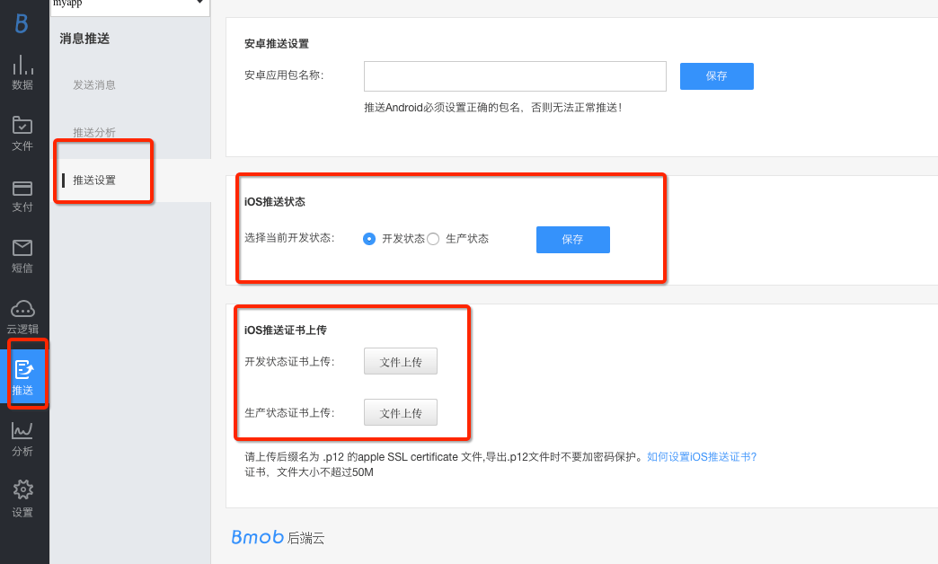Viewport: 938px width, 564px height.
Task: Open the 设置 settings gear section
Action: (22, 499)
